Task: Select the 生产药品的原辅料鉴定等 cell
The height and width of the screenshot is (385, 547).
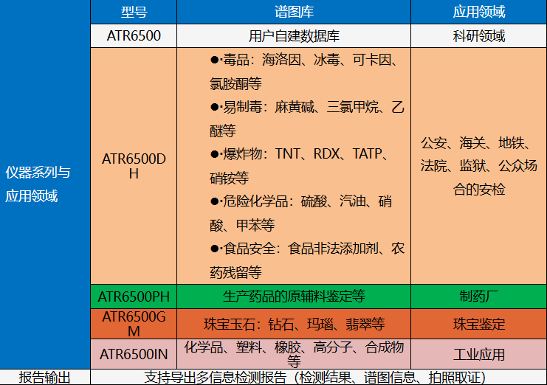Action: click(x=294, y=296)
